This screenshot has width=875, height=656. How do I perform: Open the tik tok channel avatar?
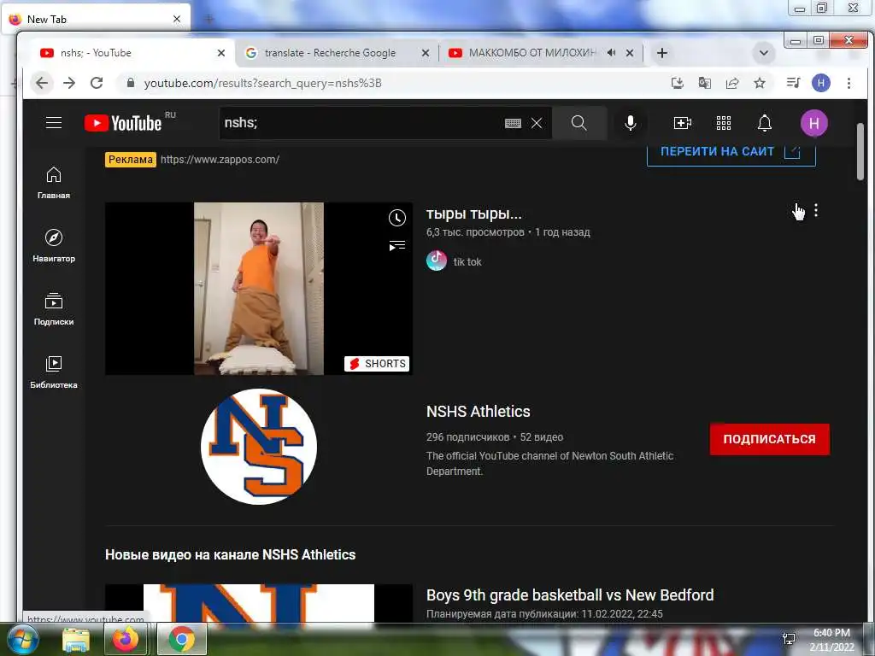(x=437, y=261)
